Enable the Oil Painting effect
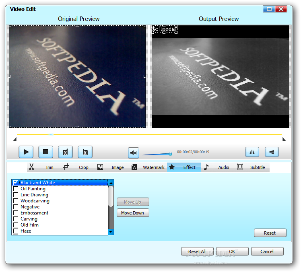 [16, 189]
